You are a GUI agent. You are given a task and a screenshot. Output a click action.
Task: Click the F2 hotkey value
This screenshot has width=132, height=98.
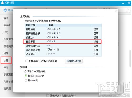point(49,45)
